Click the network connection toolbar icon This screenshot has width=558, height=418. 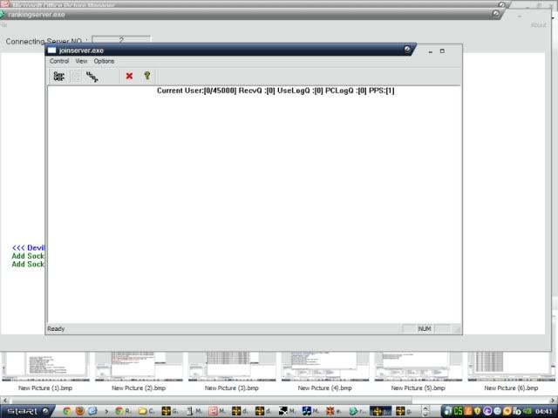click(x=92, y=77)
